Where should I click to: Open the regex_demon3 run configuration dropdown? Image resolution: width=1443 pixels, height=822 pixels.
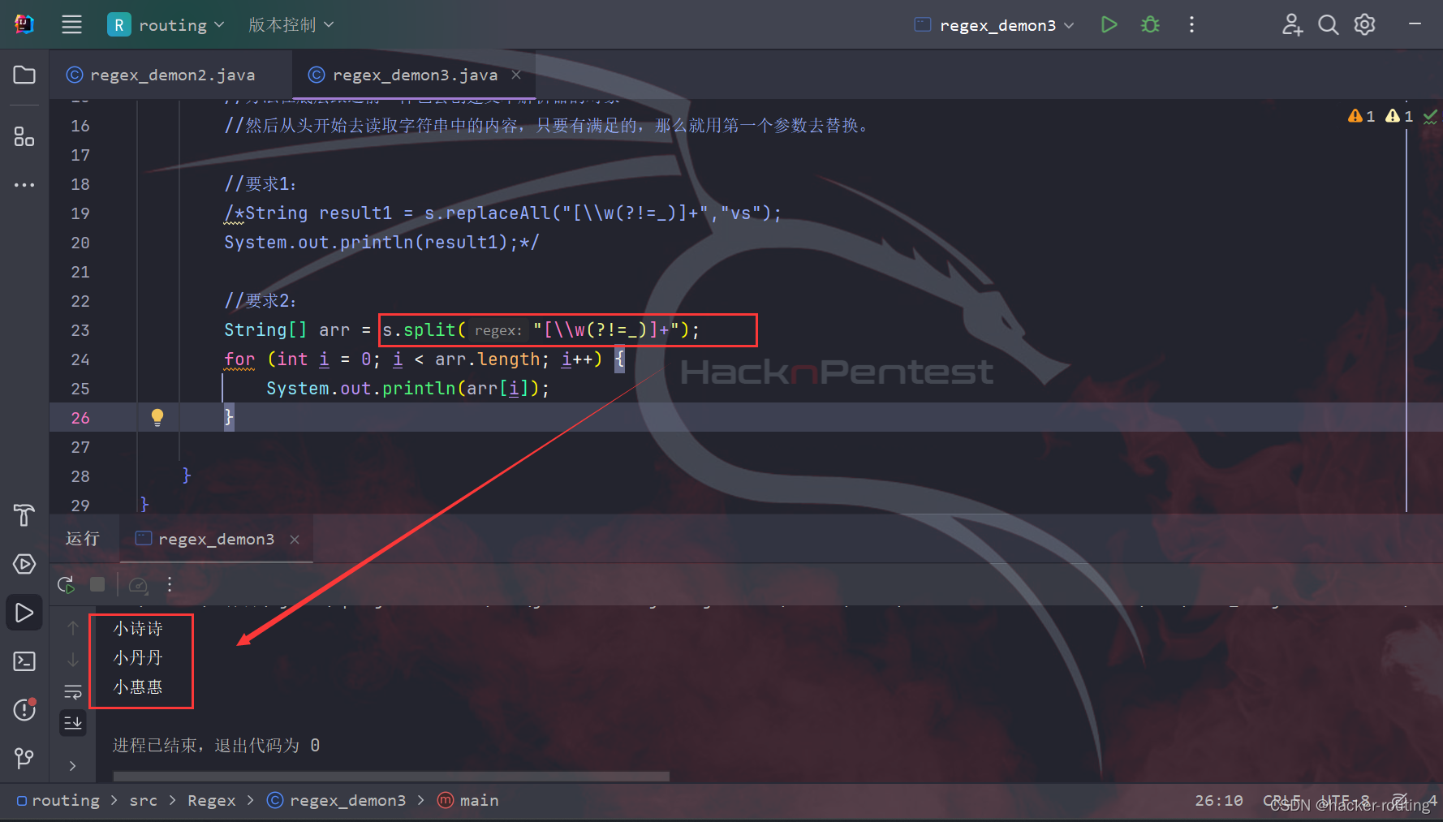994,25
